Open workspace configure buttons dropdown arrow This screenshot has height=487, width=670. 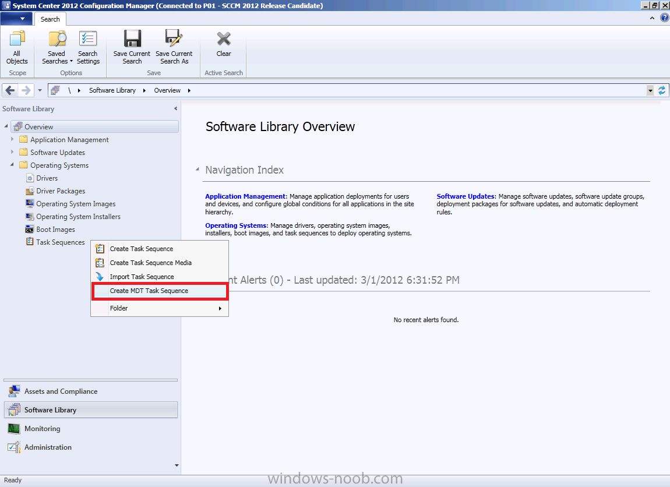[x=177, y=465]
